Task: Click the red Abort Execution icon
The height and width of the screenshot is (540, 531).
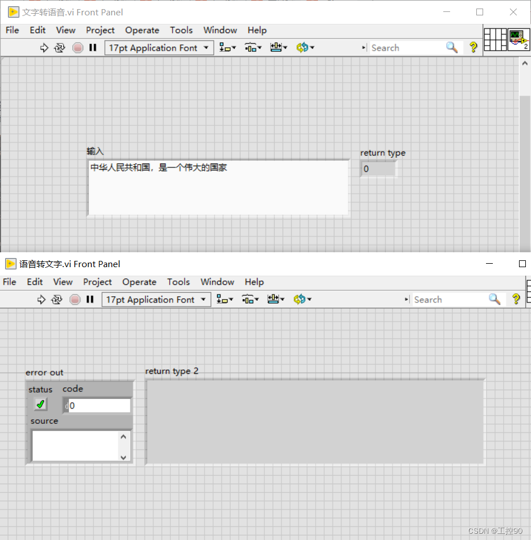Action: point(77,48)
